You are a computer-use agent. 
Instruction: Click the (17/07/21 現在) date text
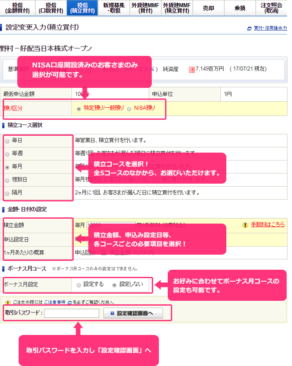(248, 69)
